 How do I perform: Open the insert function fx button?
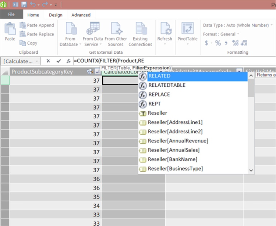tap(68, 61)
